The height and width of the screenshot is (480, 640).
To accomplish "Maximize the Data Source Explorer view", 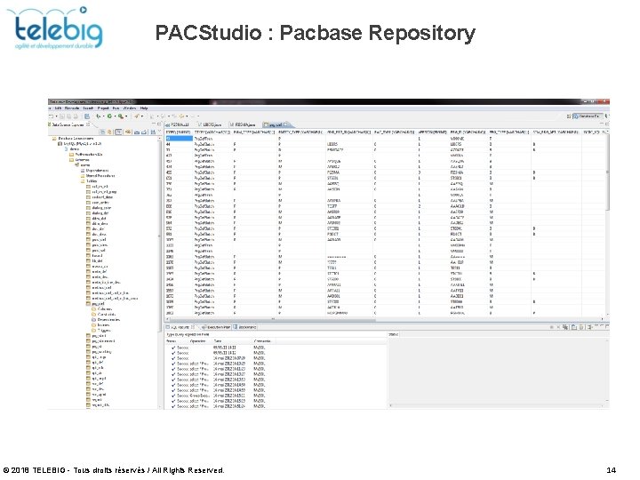I will click(x=159, y=124).
